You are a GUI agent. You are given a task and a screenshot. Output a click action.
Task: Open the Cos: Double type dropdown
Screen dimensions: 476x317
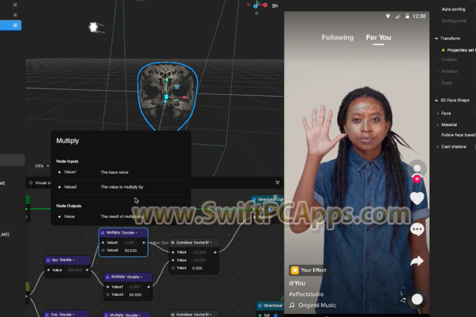click(x=73, y=314)
